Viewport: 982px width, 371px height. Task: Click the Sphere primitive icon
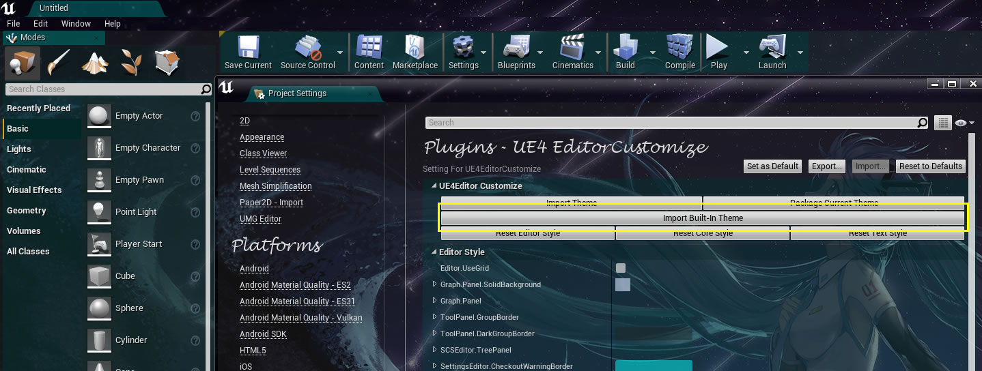coord(100,308)
